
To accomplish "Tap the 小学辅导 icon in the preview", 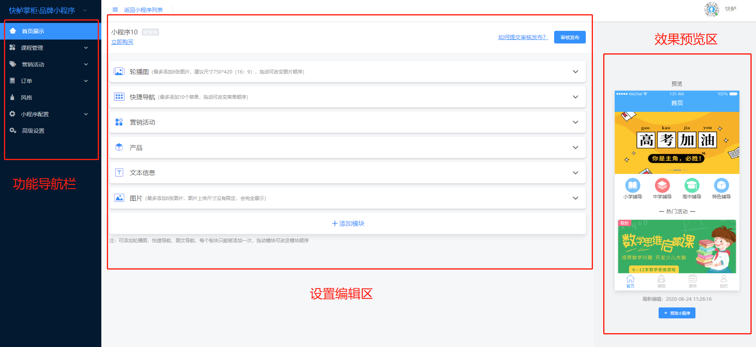I will click(633, 185).
